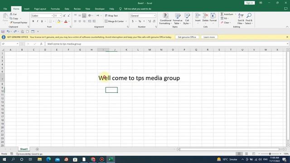Click the Learn more button
This screenshot has width=290, height=163.
pos(209,37)
